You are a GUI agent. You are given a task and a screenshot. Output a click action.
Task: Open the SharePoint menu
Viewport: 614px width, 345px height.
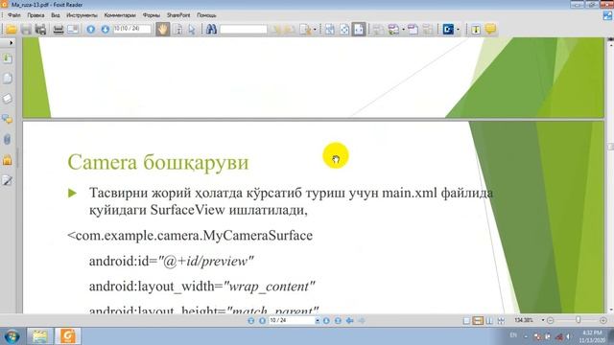tap(178, 15)
